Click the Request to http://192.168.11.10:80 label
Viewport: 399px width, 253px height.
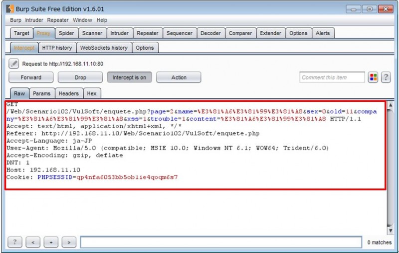(63, 64)
